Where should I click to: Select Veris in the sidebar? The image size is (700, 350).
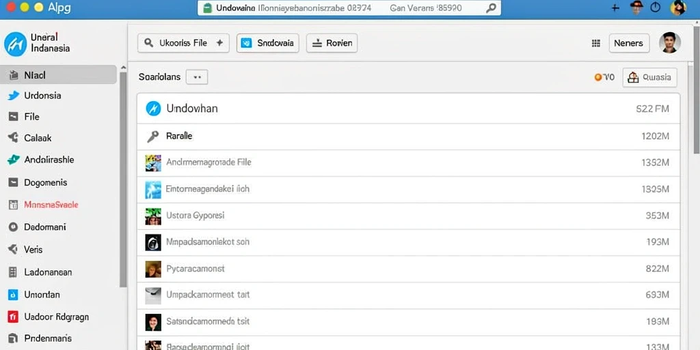(33, 250)
